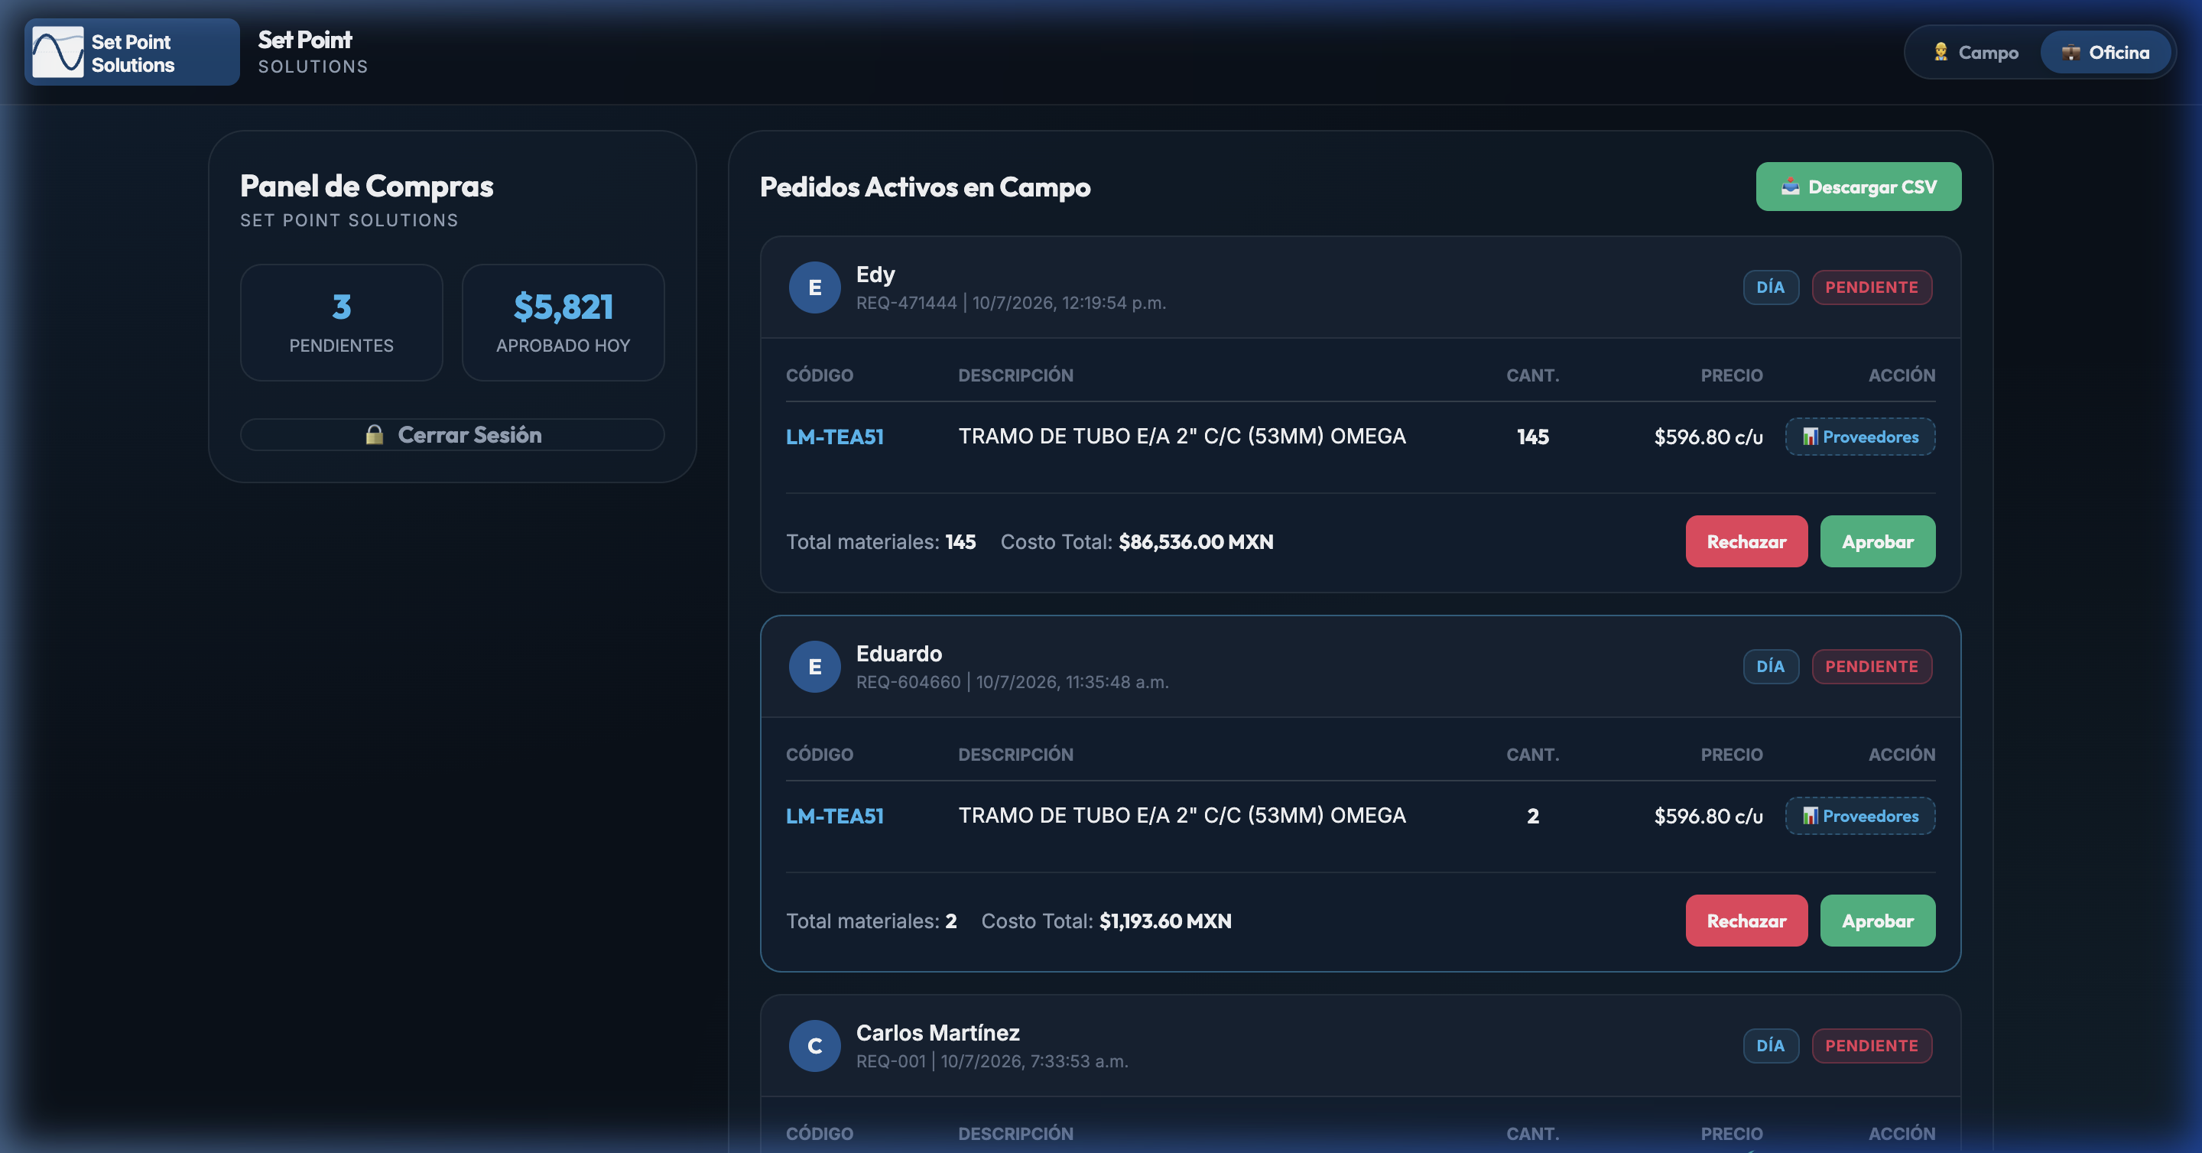Open the $5,821 Aprobado Hoy card
The image size is (2202, 1153).
(x=563, y=322)
